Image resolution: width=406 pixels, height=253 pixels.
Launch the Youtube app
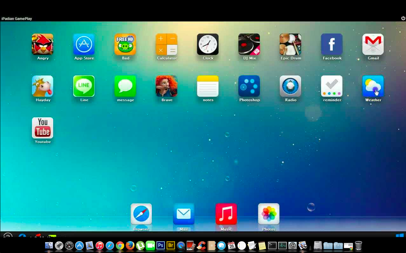click(x=43, y=128)
